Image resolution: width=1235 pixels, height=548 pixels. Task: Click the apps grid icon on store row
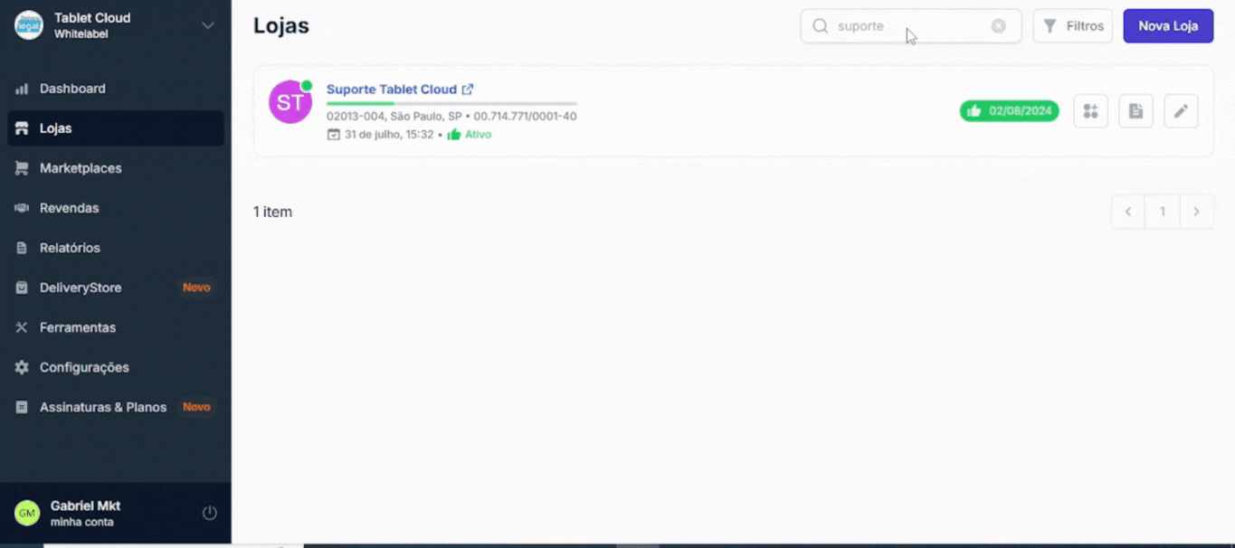pos(1090,111)
